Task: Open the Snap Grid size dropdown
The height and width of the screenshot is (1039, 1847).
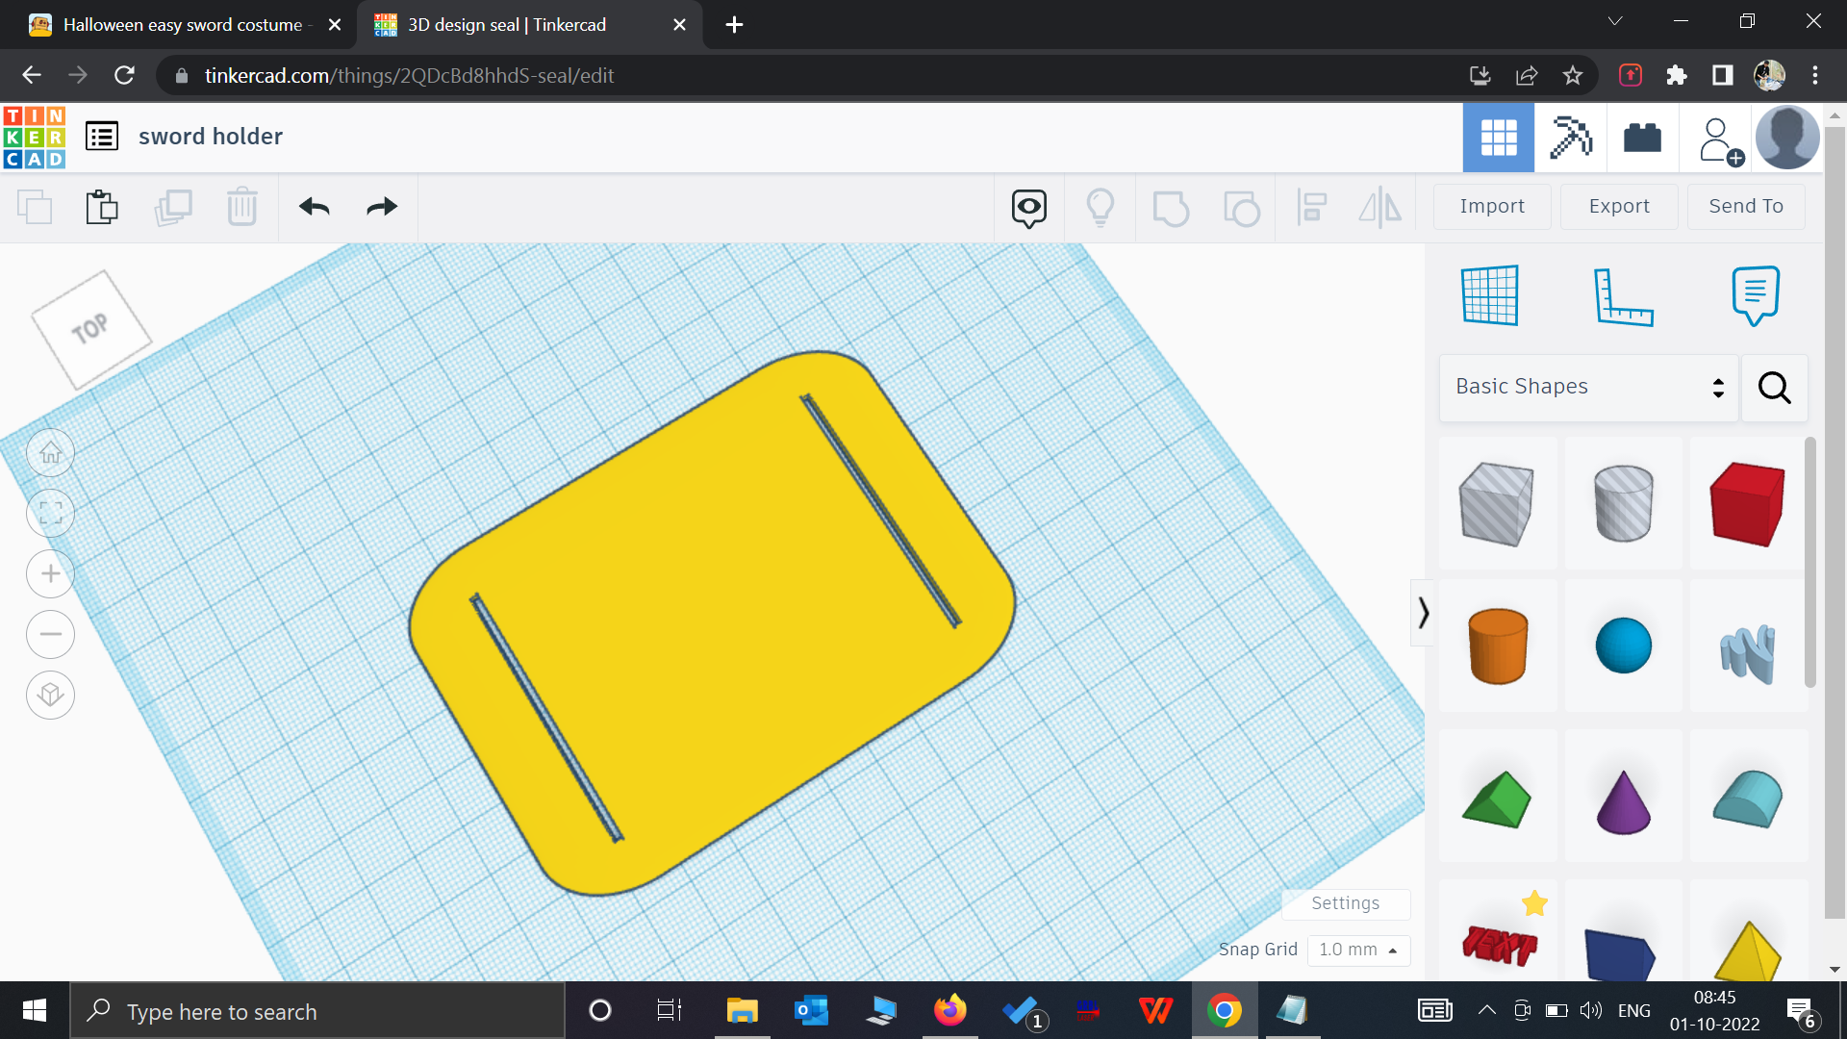Action: pyautogui.click(x=1358, y=950)
